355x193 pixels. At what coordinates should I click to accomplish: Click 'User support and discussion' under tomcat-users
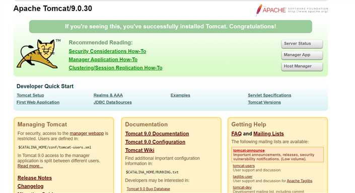(257, 170)
